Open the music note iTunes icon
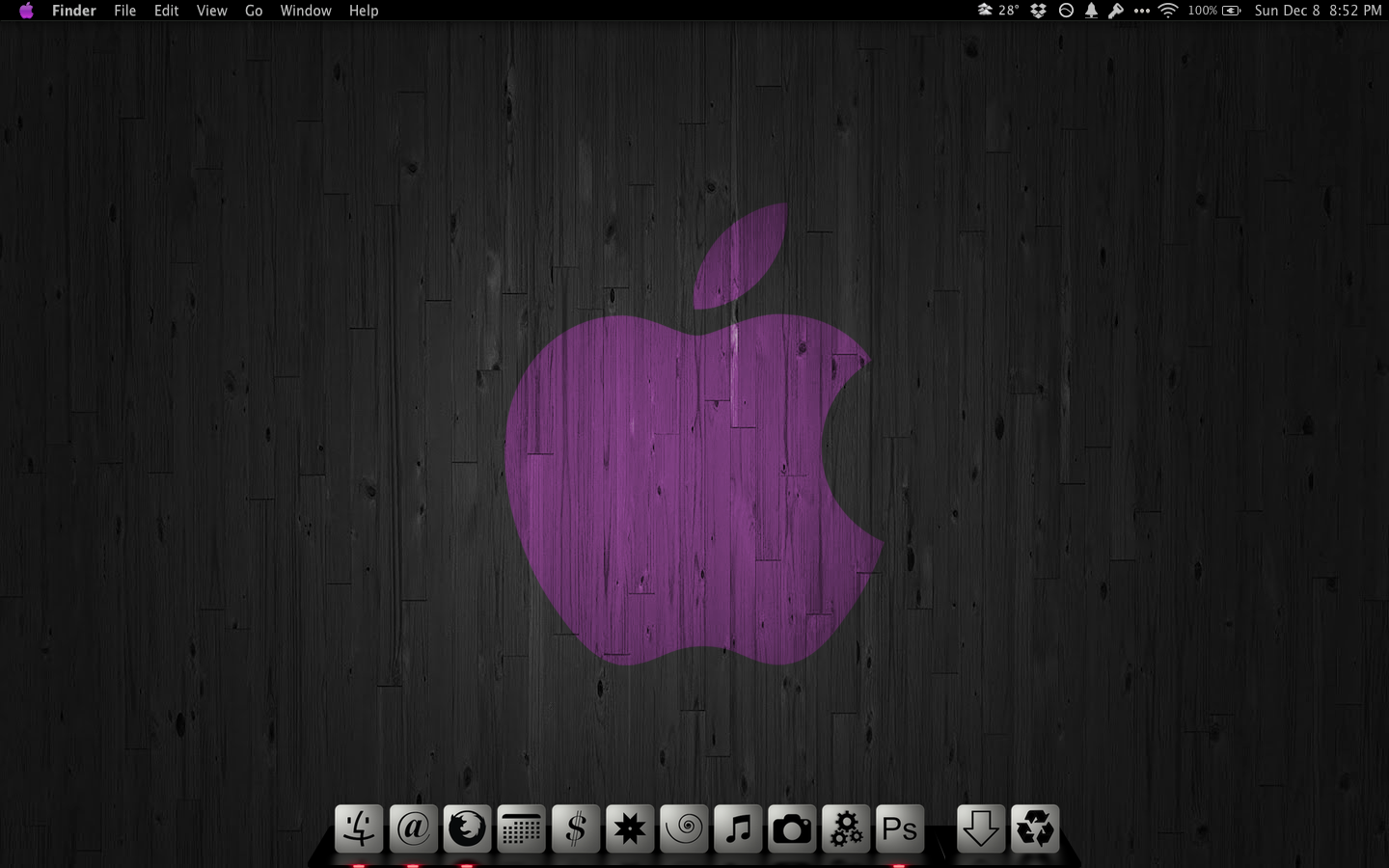1389x868 pixels. [738, 828]
